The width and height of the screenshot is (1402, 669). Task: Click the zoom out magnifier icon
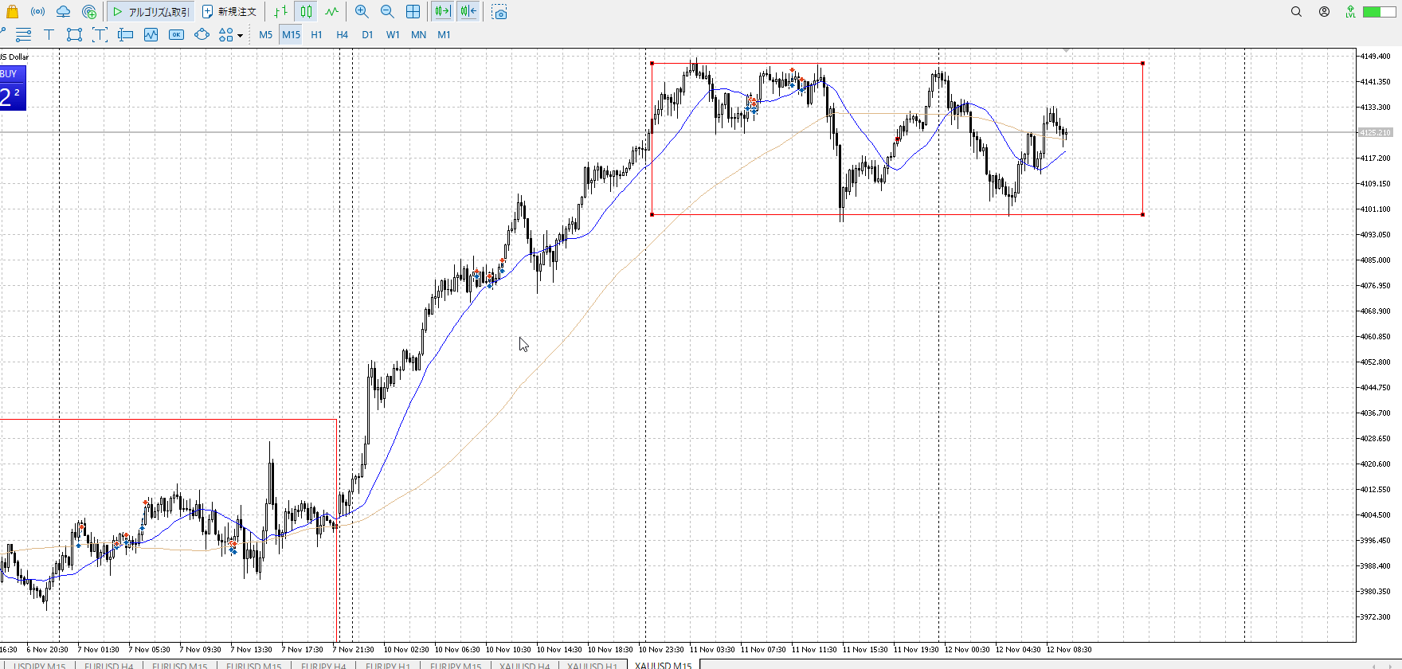(x=387, y=12)
